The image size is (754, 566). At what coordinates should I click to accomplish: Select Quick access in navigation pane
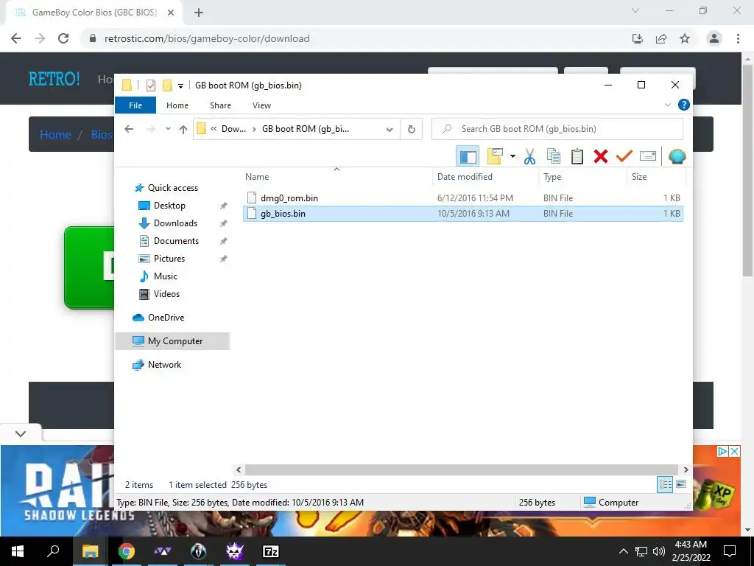(x=172, y=188)
